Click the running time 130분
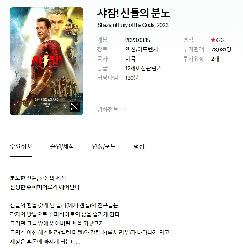The image size is (243, 250). point(132,78)
